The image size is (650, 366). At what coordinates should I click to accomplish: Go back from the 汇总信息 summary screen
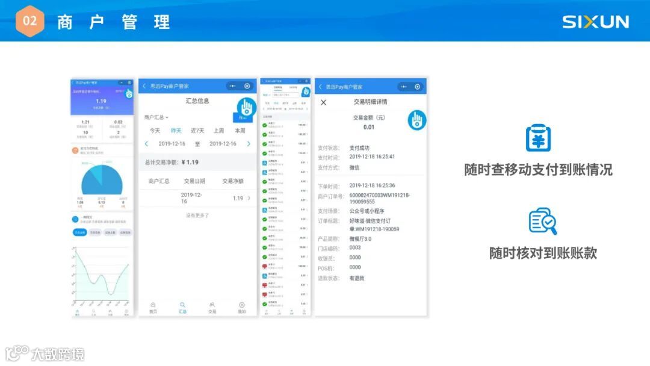point(144,86)
